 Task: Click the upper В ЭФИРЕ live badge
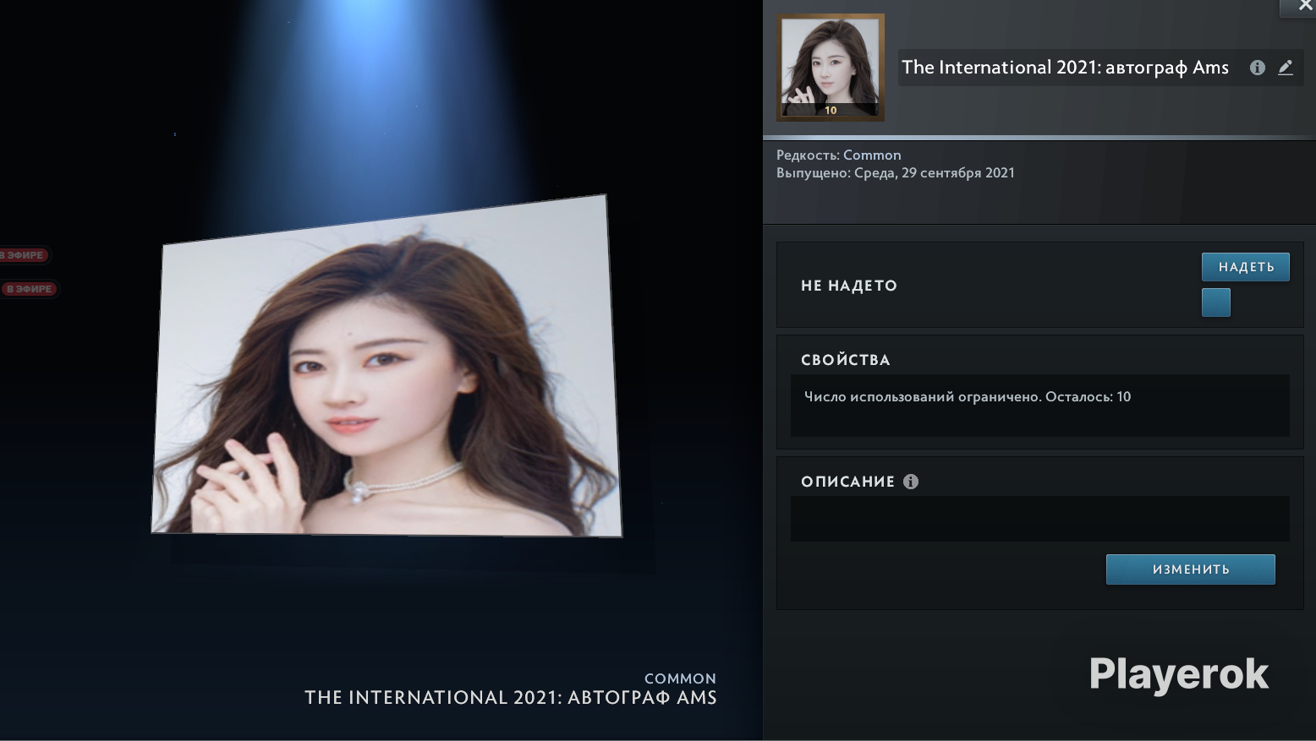[25, 255]
